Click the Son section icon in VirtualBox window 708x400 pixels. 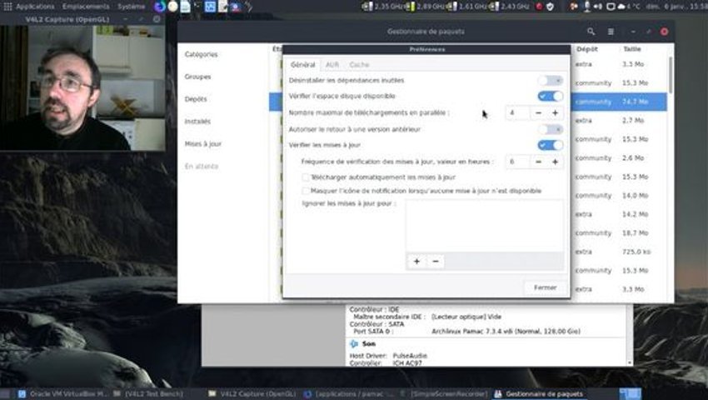point(353,344)
